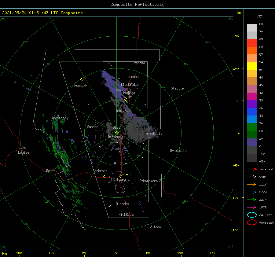
Task: Pick the red swatch in dBZ scale
Action: point(252,43)
